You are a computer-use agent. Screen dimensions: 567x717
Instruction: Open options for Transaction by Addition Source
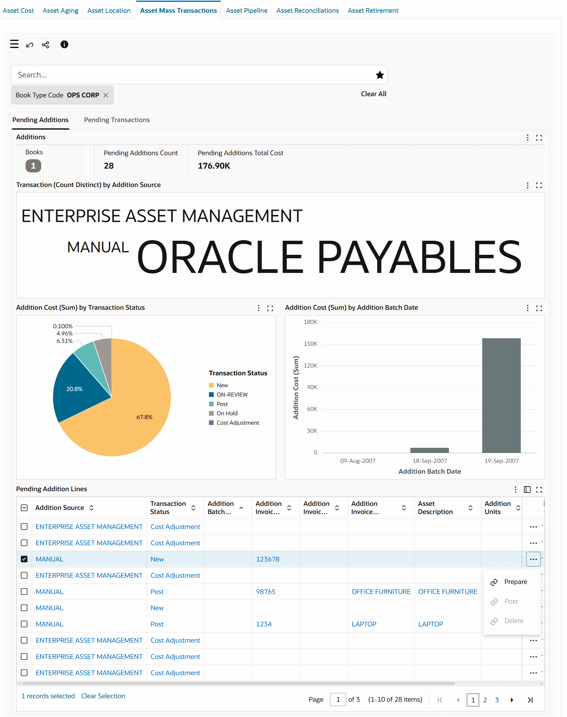528,185
